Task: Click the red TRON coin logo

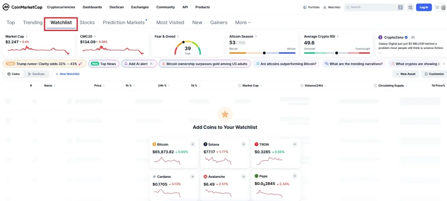Action: pos(257,145)
